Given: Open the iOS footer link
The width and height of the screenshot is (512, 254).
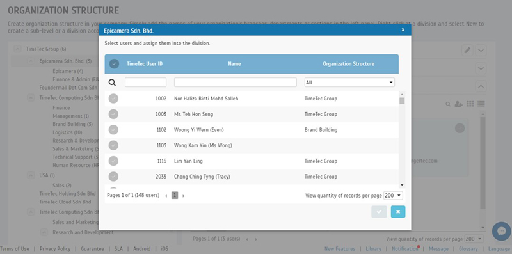Looking at the screenshot, I should (164, 249).
